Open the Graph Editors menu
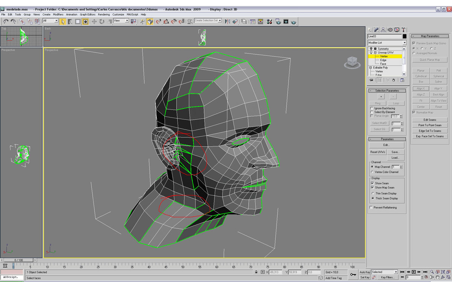Screen dimensions: 452x282 [x=88, y=14]
